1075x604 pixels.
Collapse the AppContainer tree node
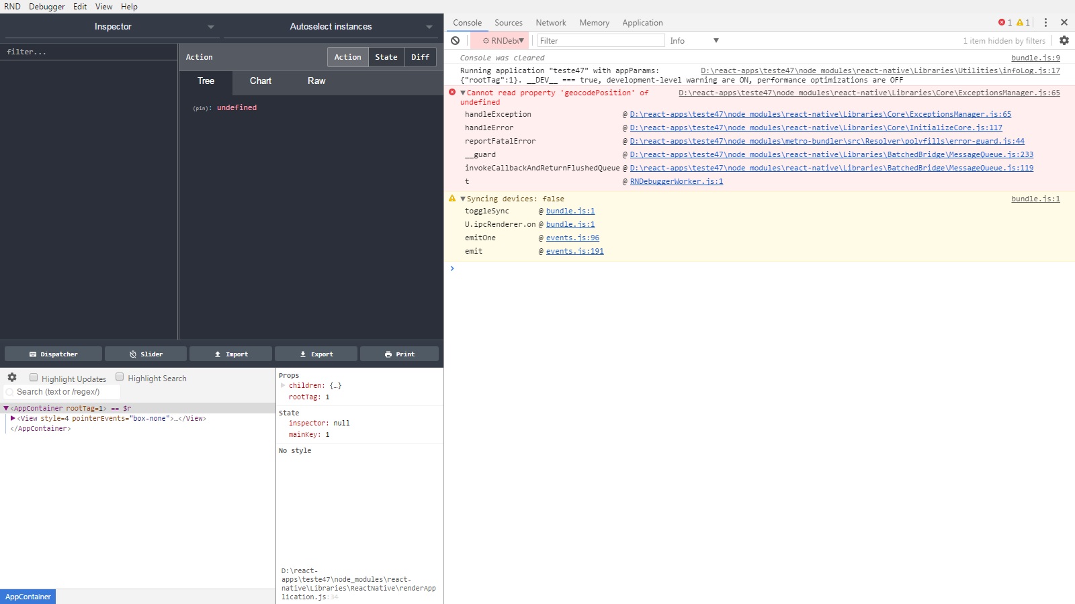tap(6, 408)
